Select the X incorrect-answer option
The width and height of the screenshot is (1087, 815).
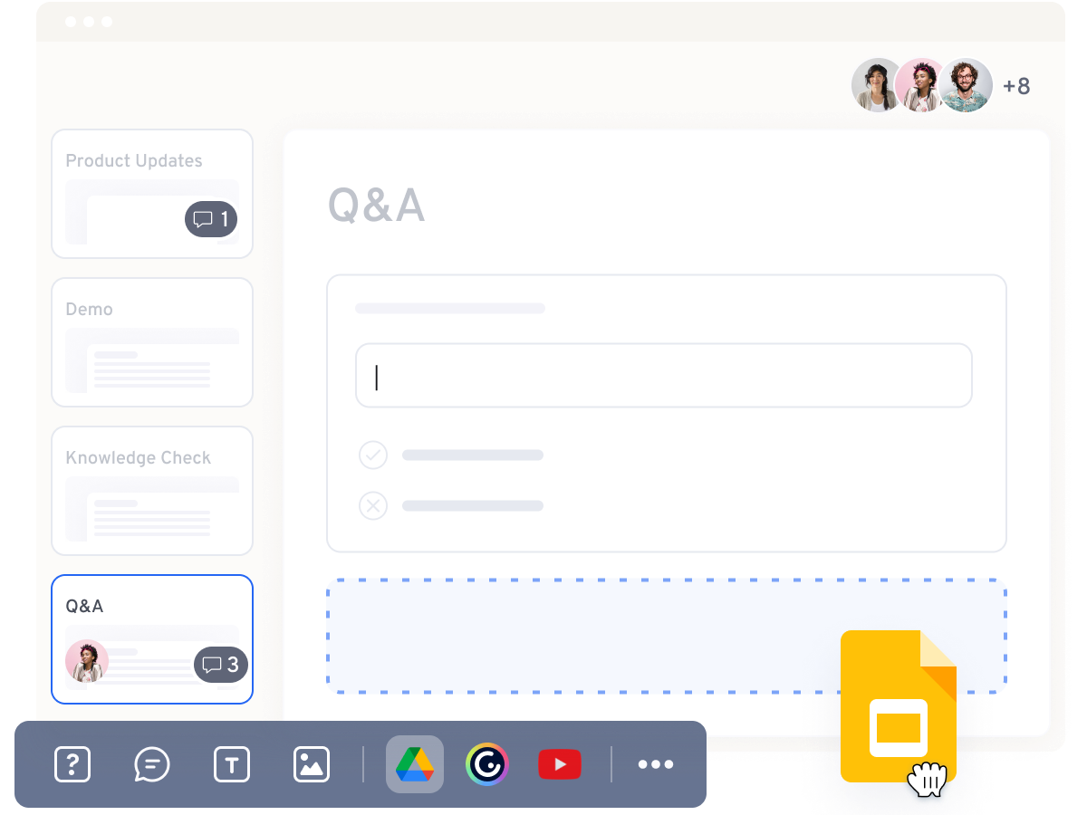[x=372, y=506]
